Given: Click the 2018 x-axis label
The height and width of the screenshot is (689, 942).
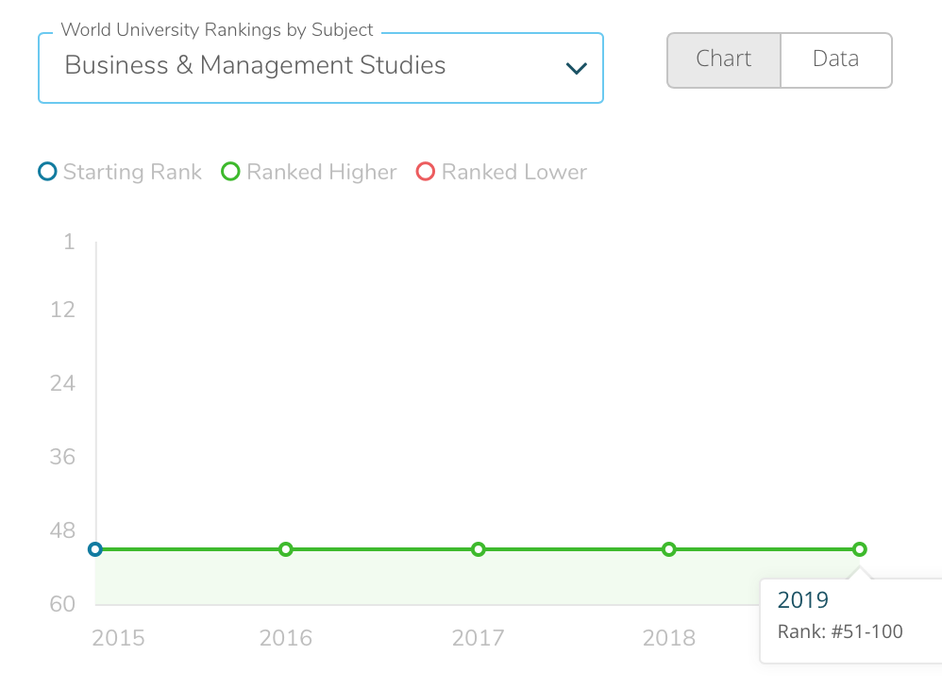Looking at the screenshot, I should [668, 638].
